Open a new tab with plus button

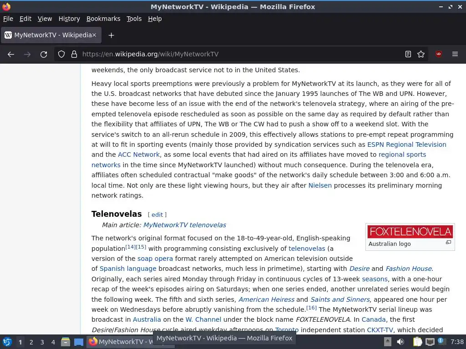click(111, 35)
